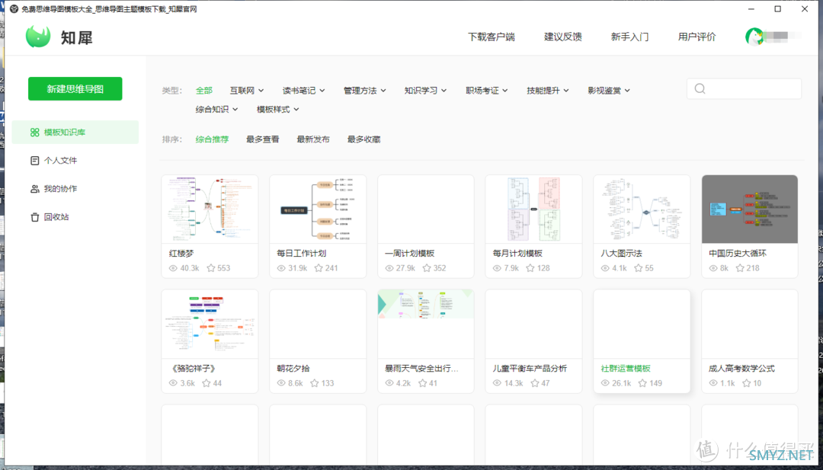Click the 新建思维导图 button
Image resolution: width=823 pixels, height=470 pixels.
click(75, 88)
